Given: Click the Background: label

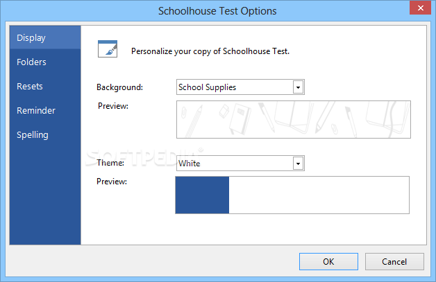Looking at the screenshot, I should [x=120, y=87].
